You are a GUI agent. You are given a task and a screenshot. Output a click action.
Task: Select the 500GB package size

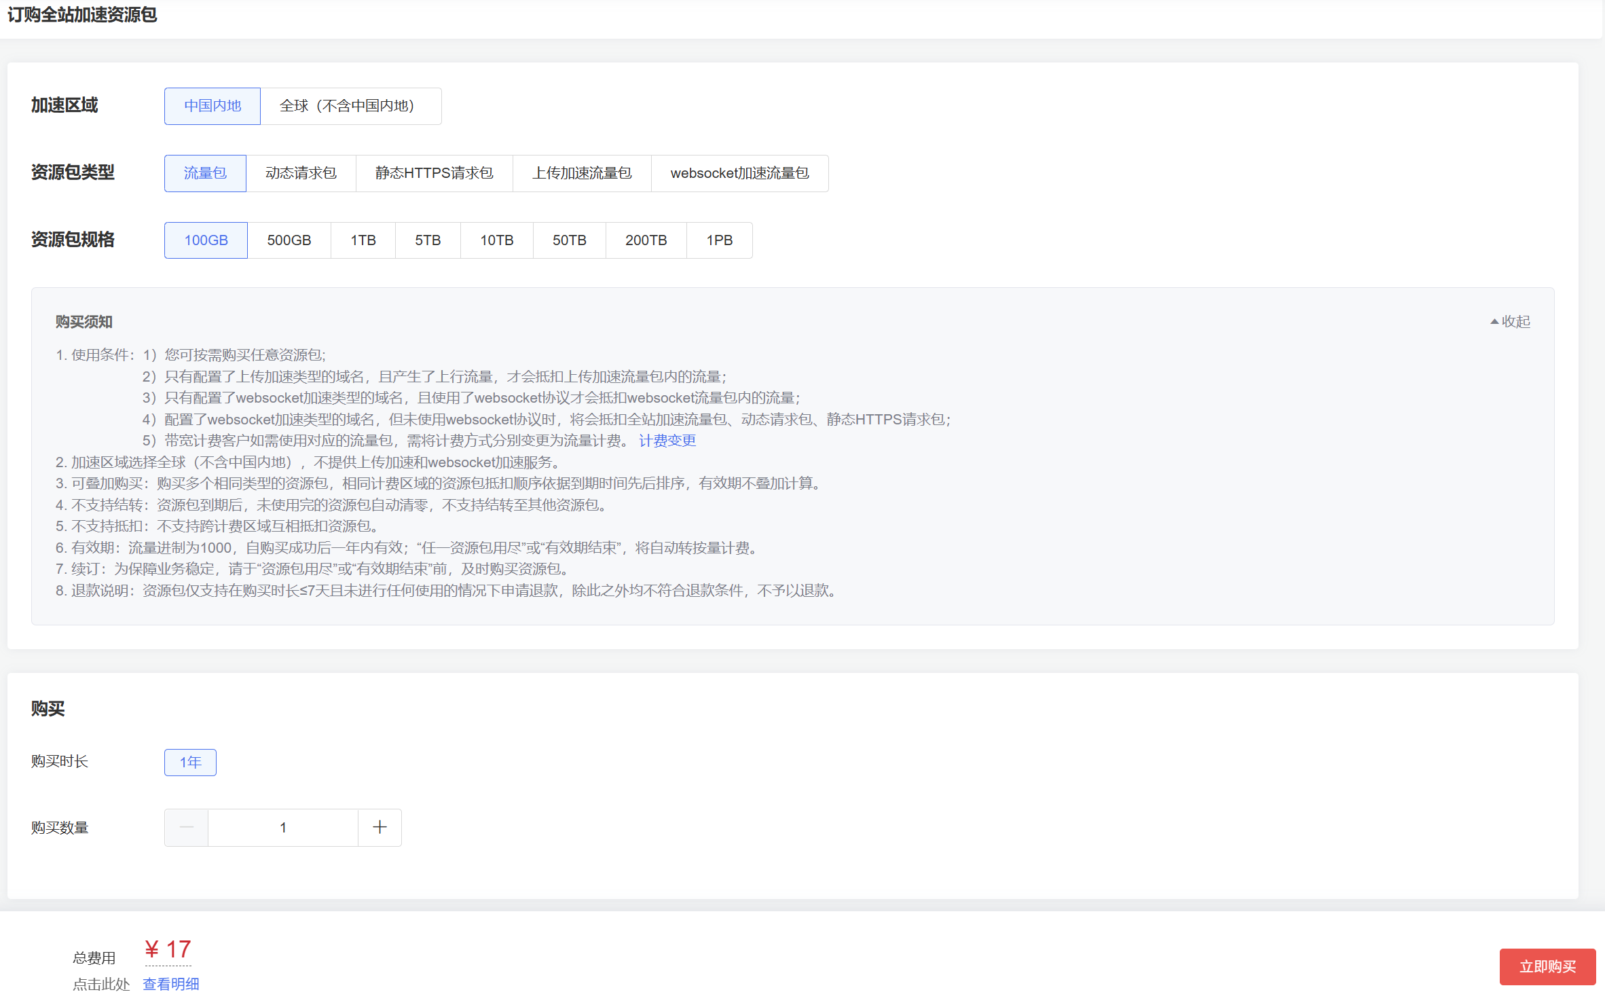(289, 240)
